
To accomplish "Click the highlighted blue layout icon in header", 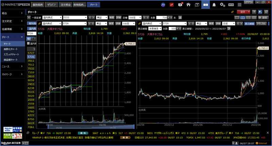I will pos(206,5).
